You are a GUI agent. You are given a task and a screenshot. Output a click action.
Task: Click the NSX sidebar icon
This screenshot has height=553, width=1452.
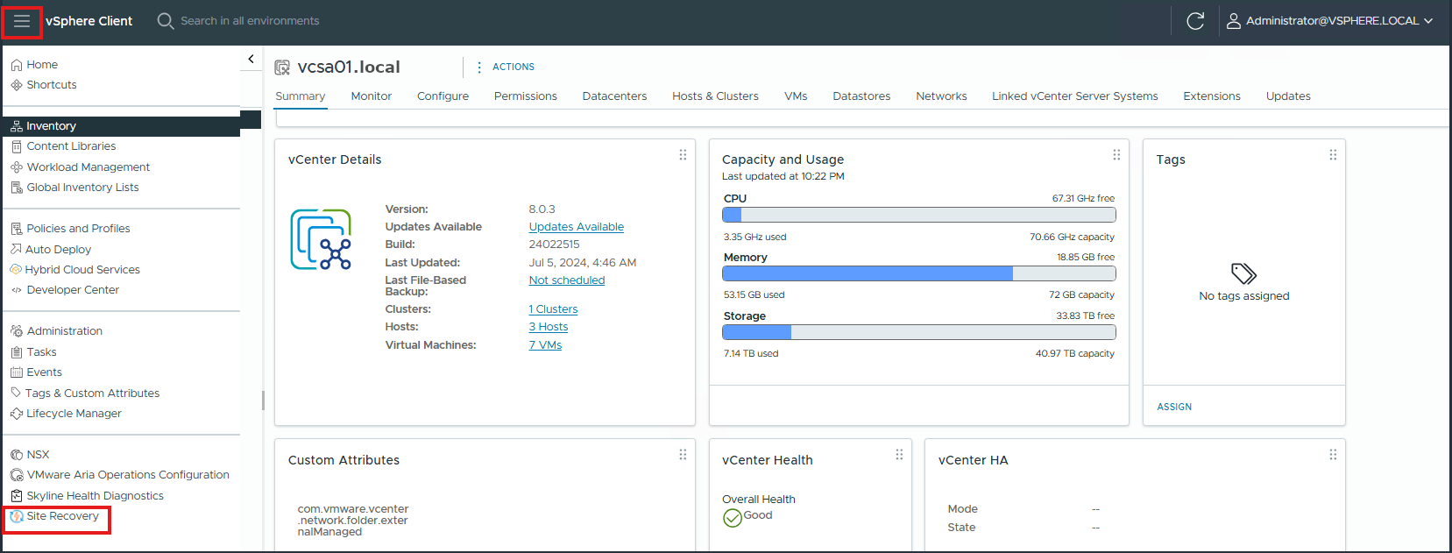click(17, 455)
